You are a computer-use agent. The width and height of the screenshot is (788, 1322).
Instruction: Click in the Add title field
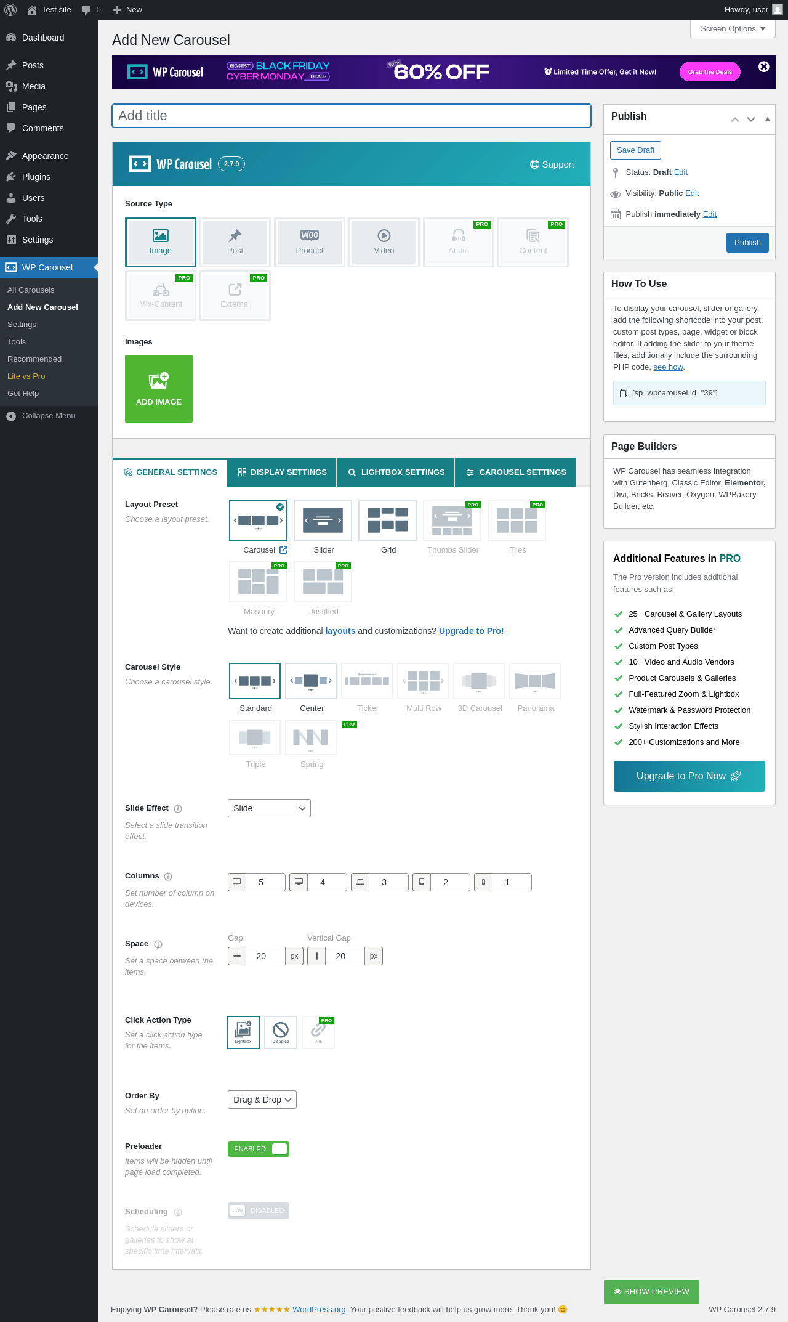pyautogui.click(x=352, y=116)
